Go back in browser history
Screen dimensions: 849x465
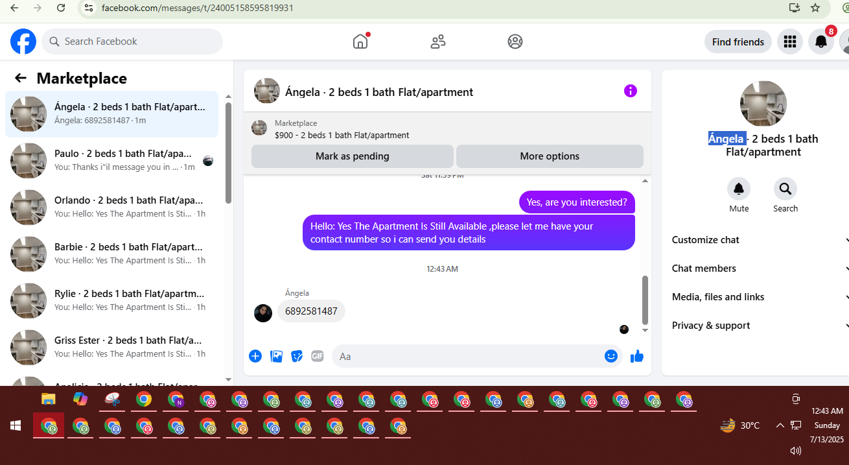click(14, 8)
